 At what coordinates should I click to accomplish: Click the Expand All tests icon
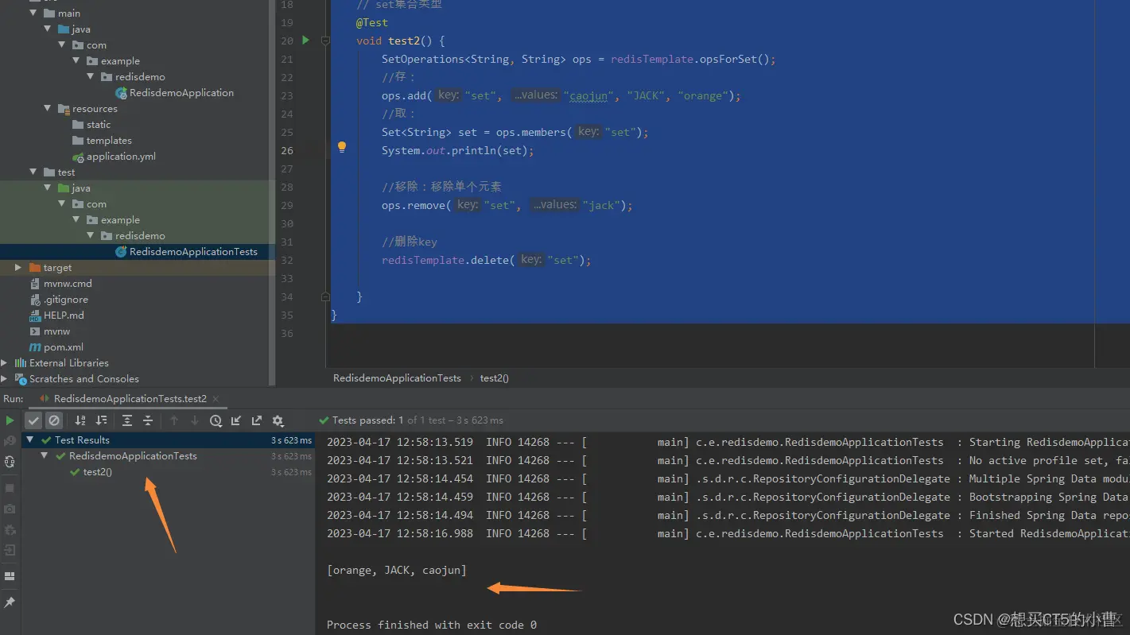pyautogui.click(x=127, y=420)
